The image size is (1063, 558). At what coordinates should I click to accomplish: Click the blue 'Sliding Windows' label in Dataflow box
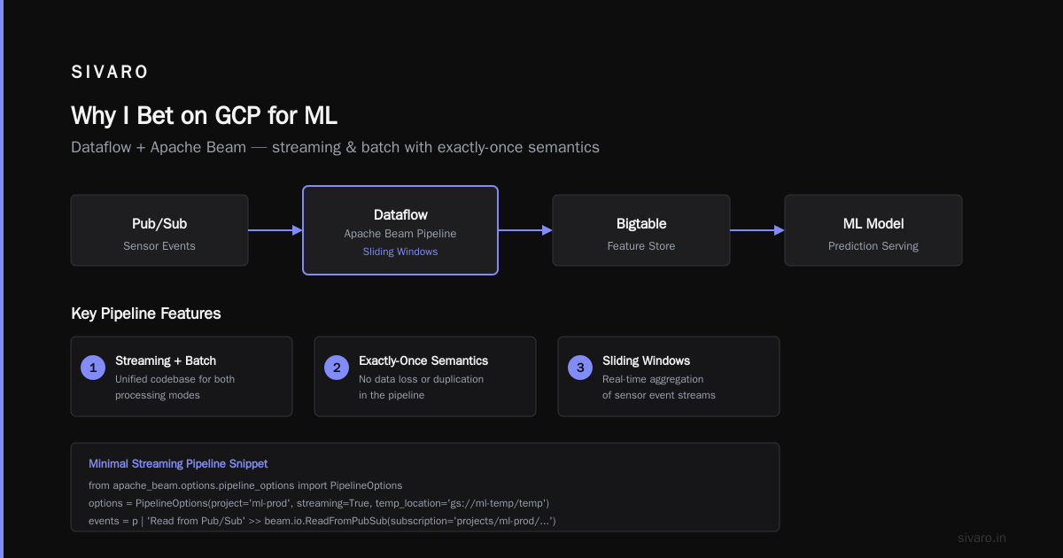[x=400, y=252]
